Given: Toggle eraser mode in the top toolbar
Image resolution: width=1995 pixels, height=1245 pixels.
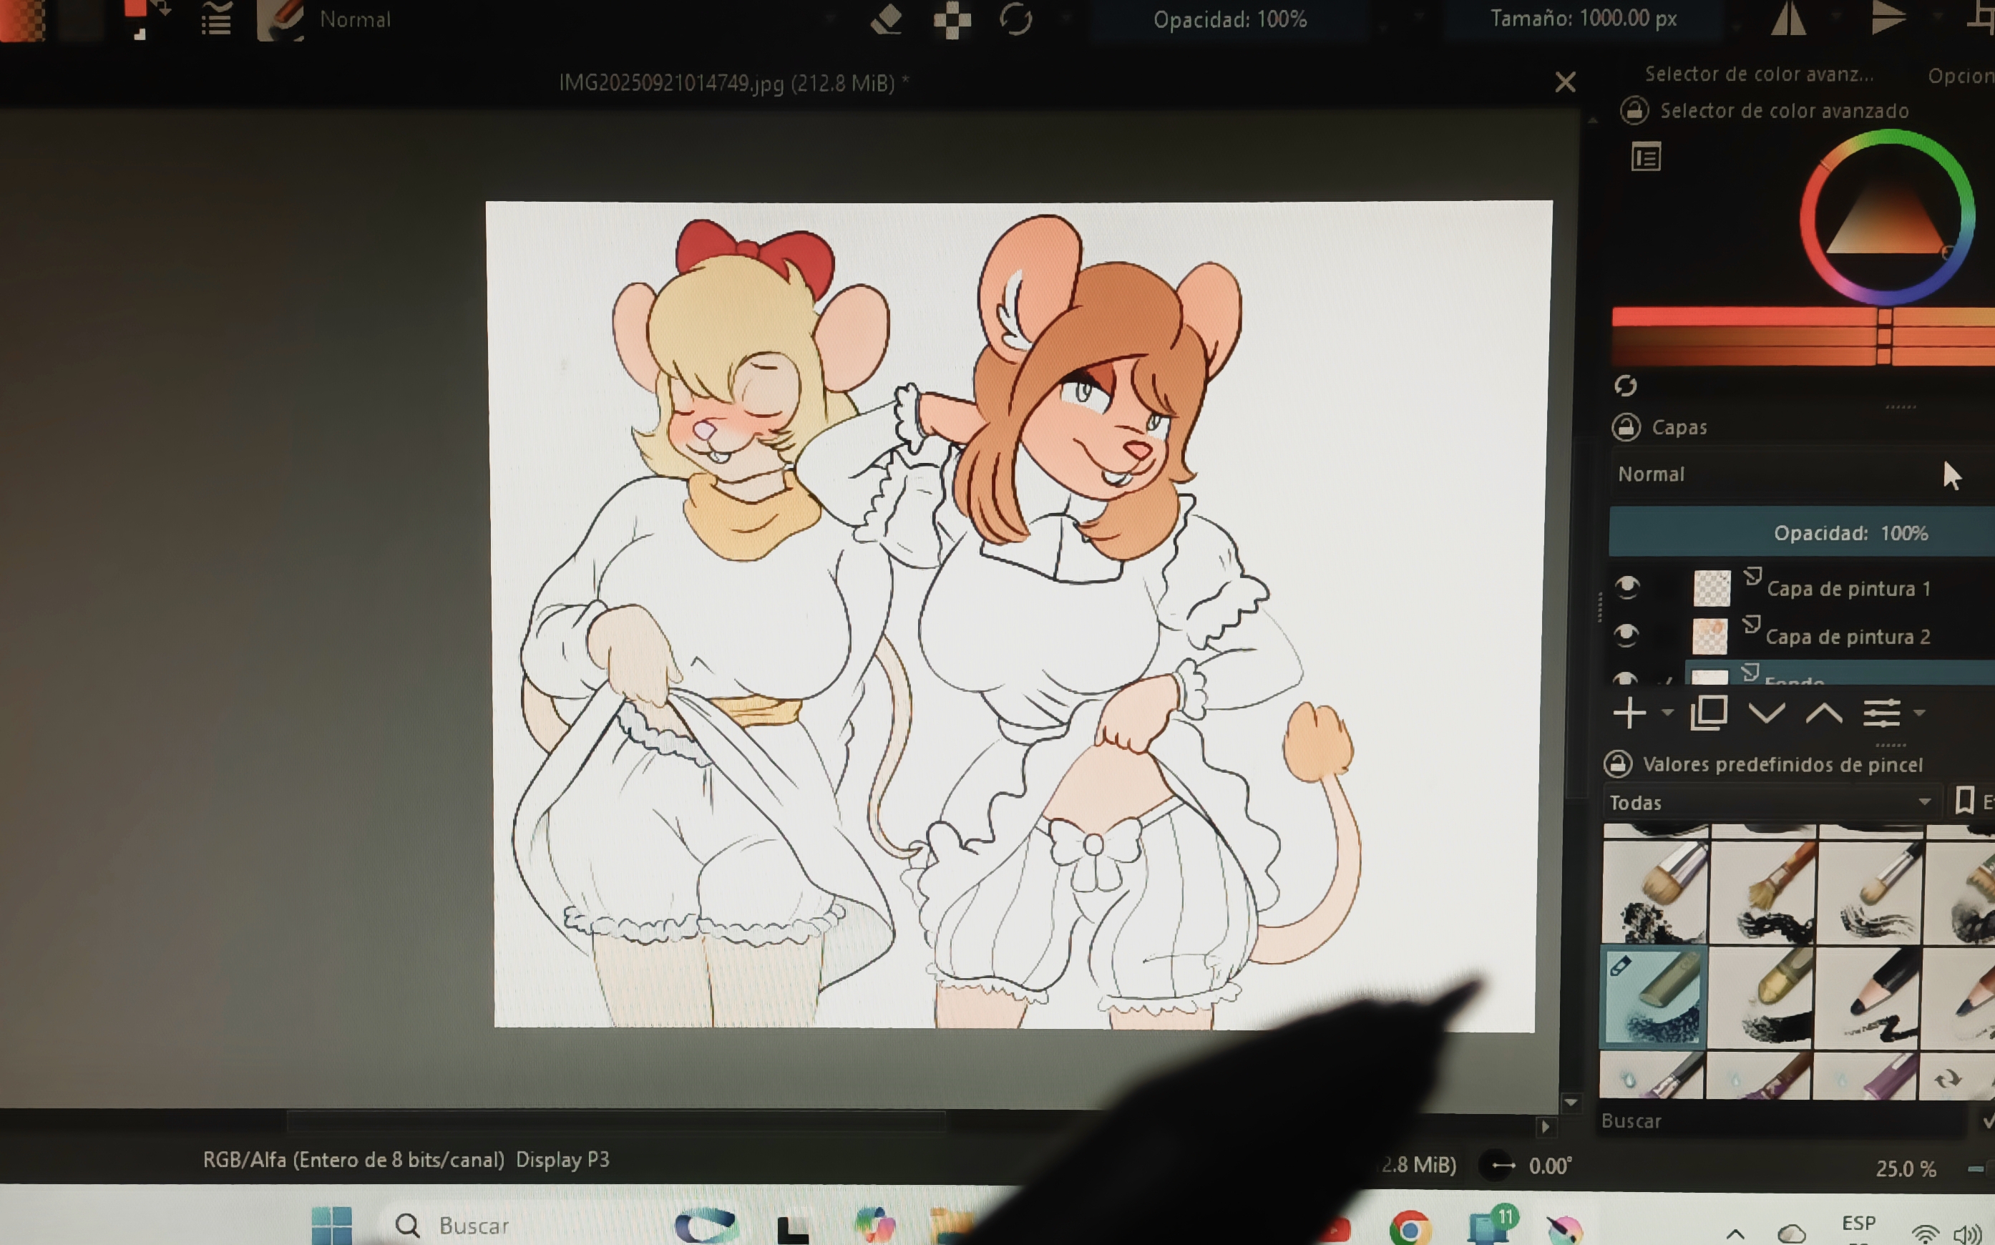Looking at the screenshot, I should click(x=887, y=20).
